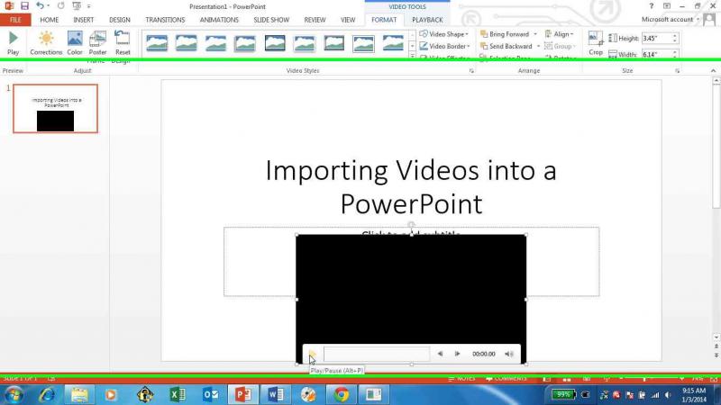
Task: Apply the first video style in the gallery
Action: 157,43
